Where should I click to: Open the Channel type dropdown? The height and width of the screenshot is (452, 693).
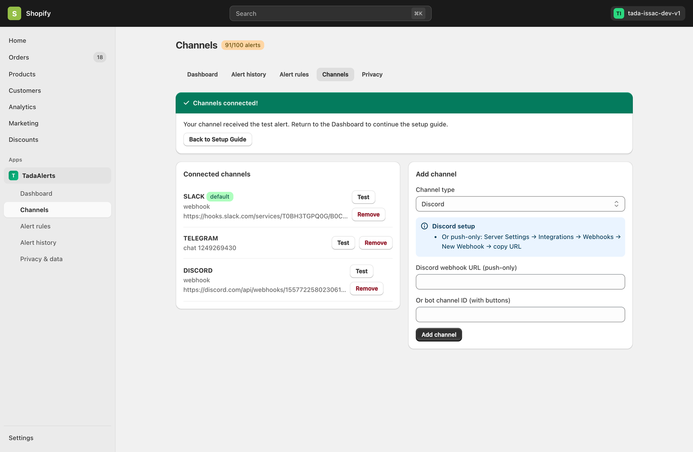click(x=520, y=204)
